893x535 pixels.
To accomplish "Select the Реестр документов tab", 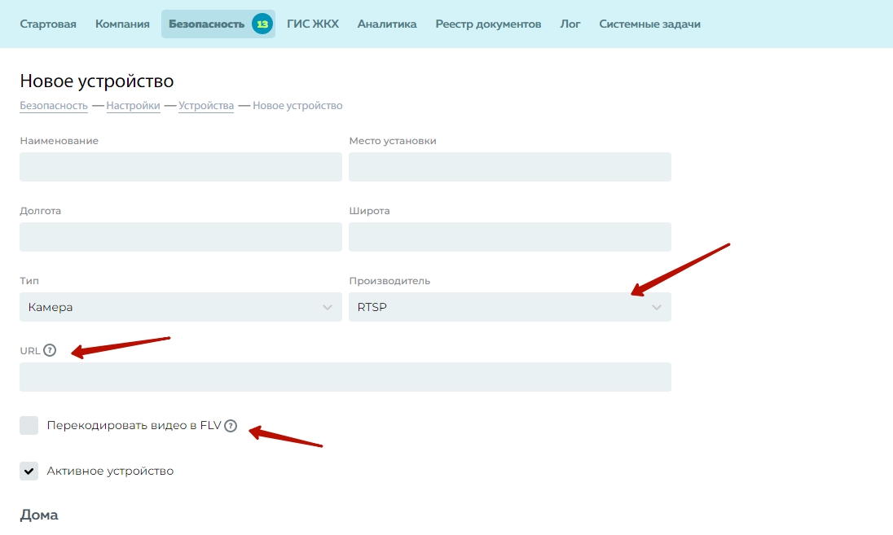I will click(x=488, y=24).
